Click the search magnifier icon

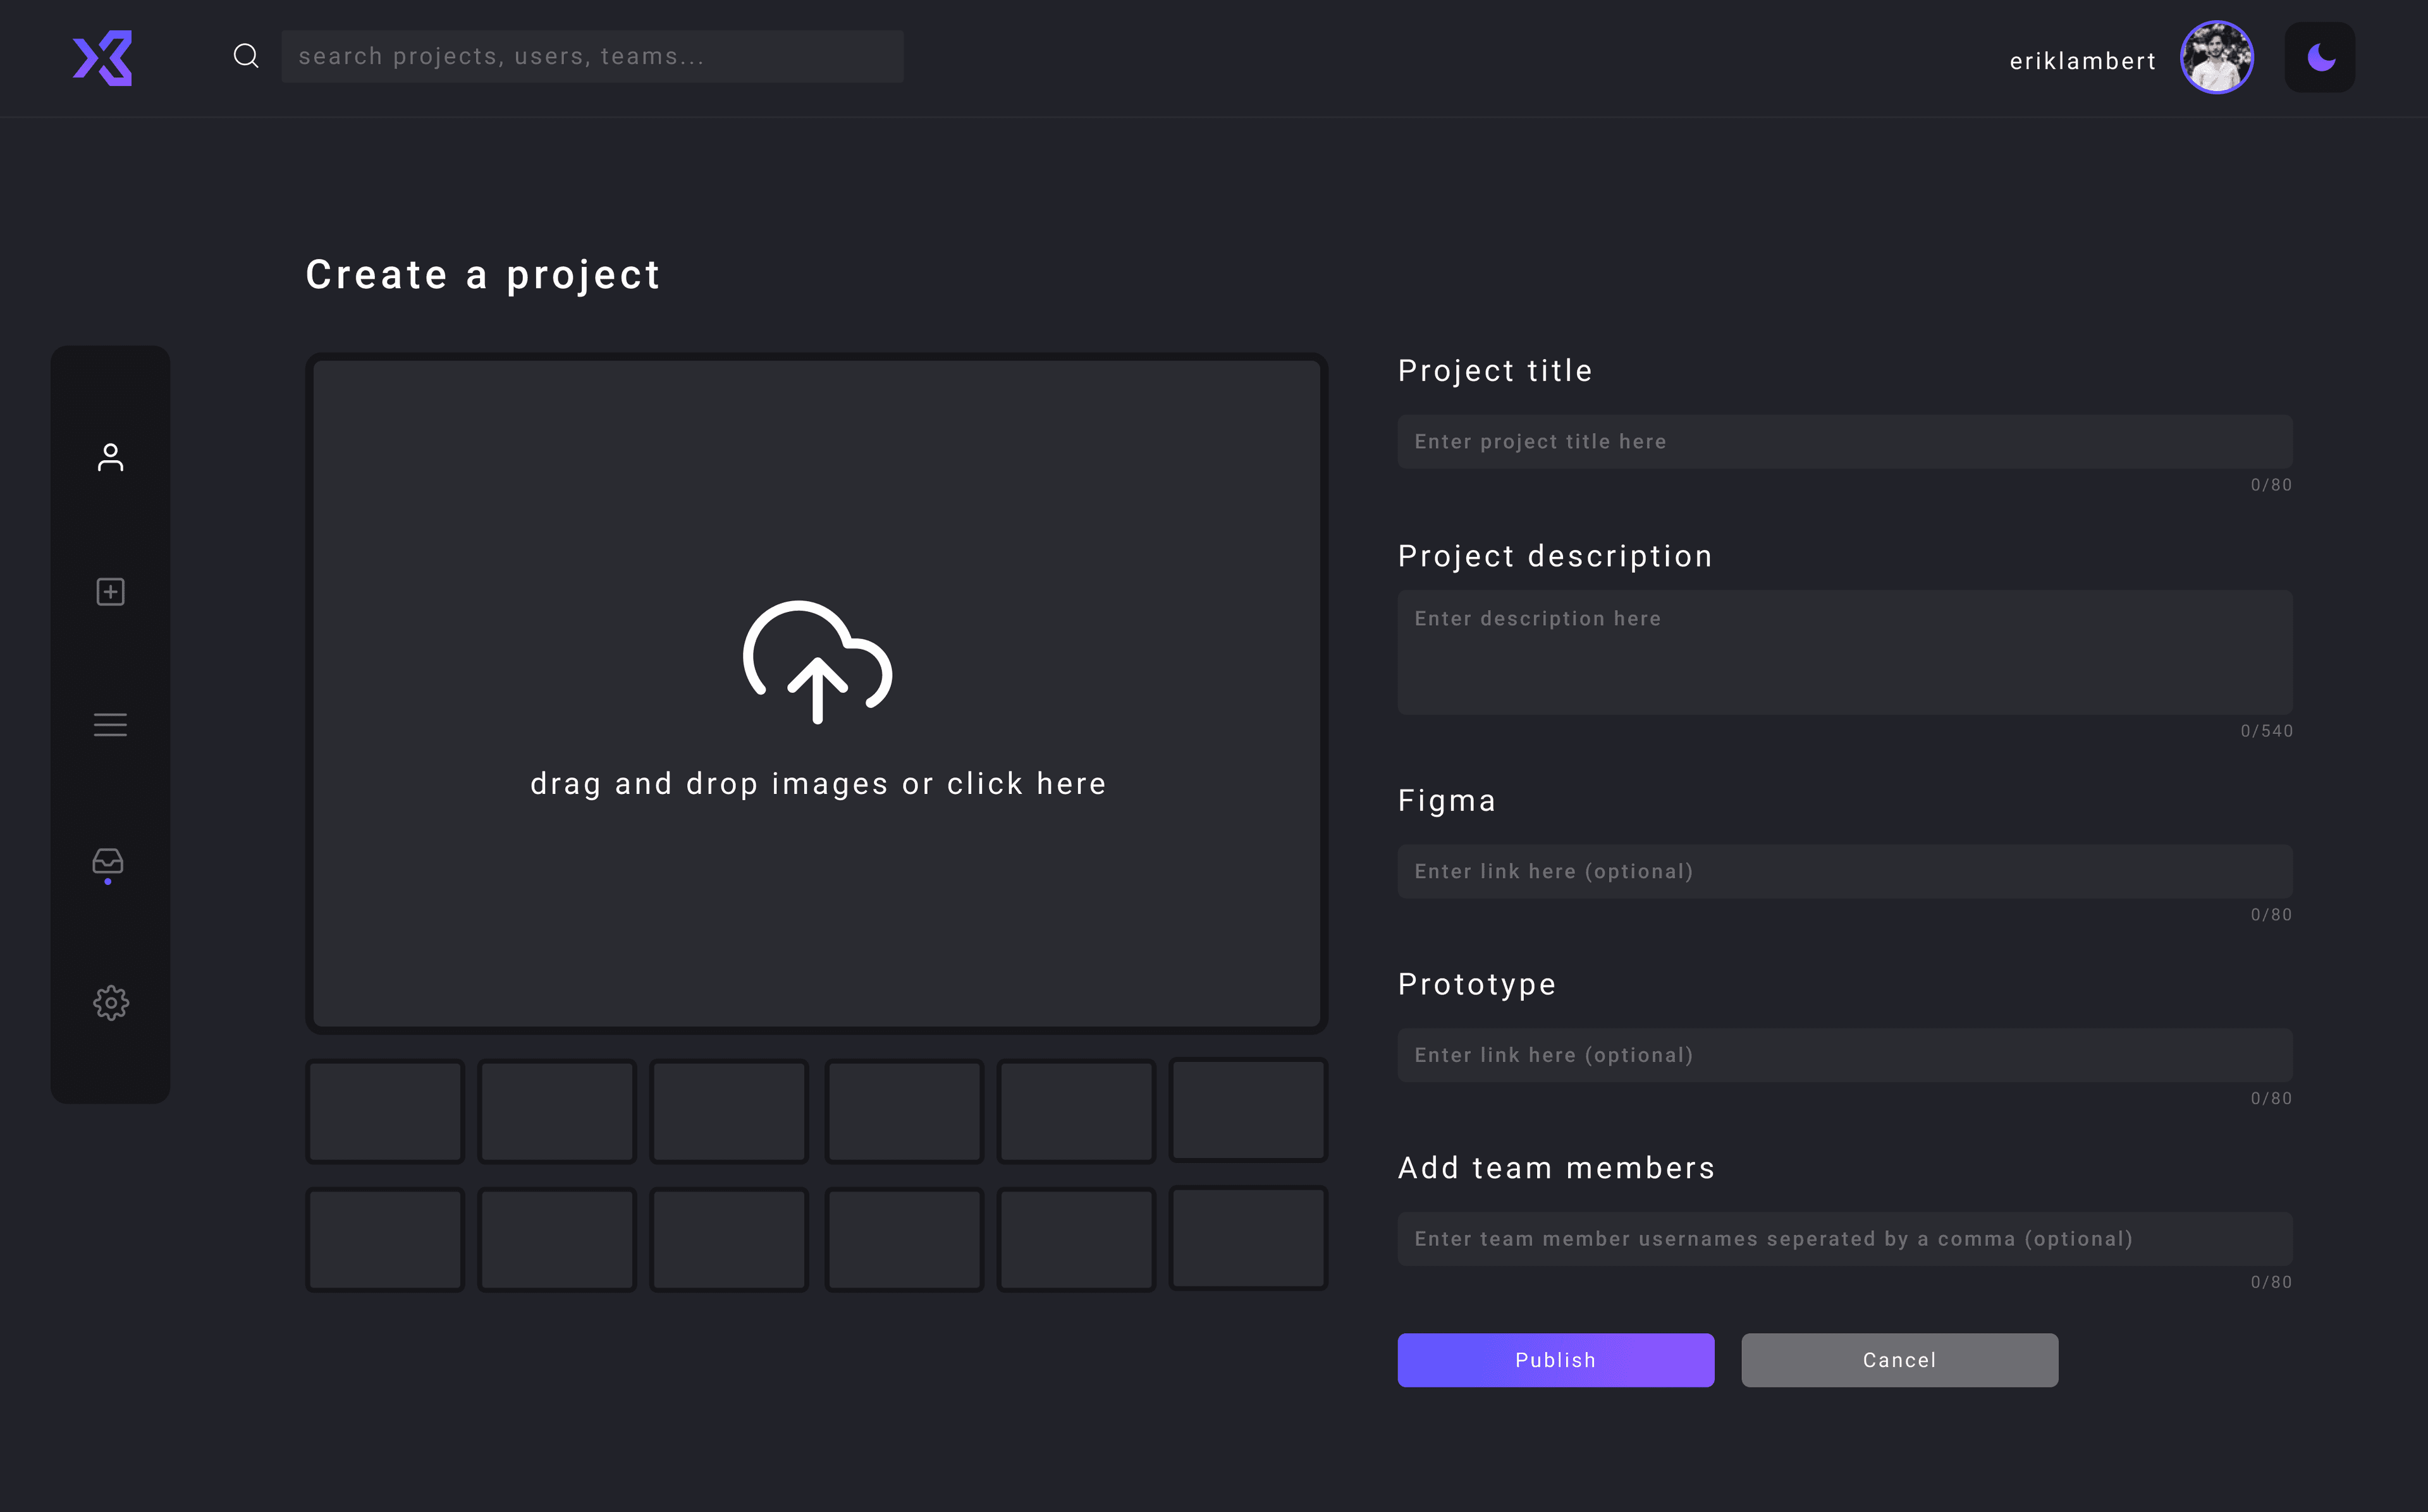tap(246, 55)
